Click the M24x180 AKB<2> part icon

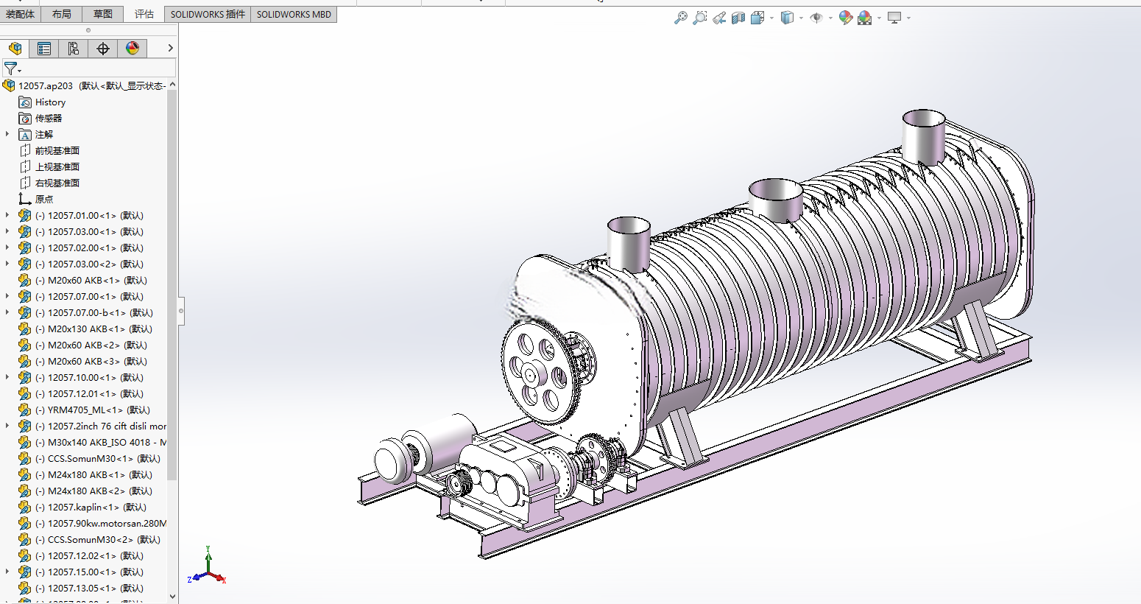click(25, 491)
